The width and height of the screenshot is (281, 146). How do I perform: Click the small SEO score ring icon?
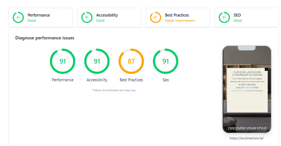click(224, 17)
